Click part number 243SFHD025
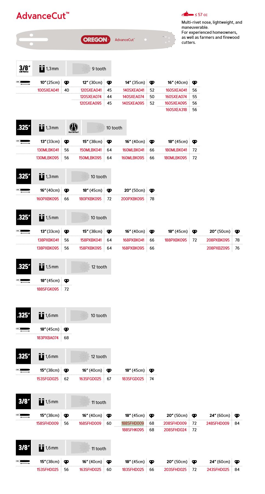 (218, 469)
